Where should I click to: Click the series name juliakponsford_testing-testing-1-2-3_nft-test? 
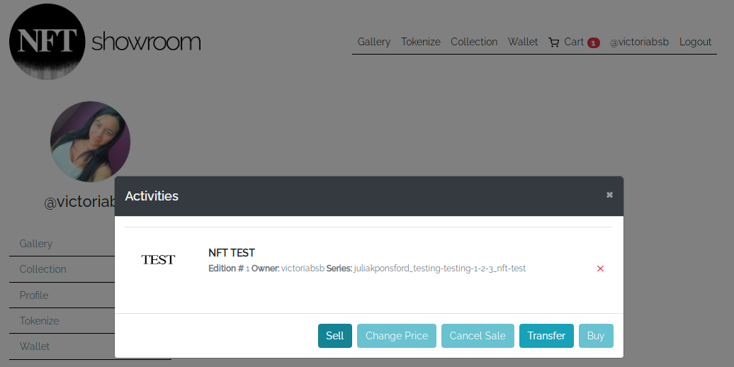coord(440,269)
